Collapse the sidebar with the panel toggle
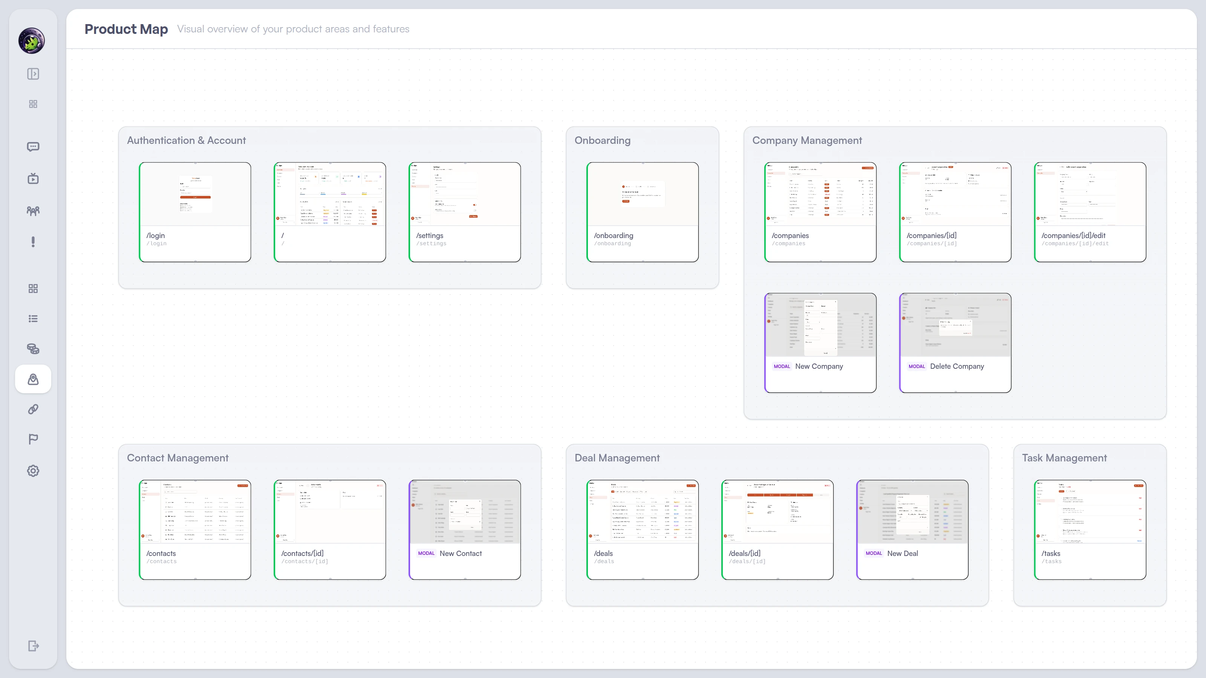Screen dimensions: 1206x678 [33, 73]
